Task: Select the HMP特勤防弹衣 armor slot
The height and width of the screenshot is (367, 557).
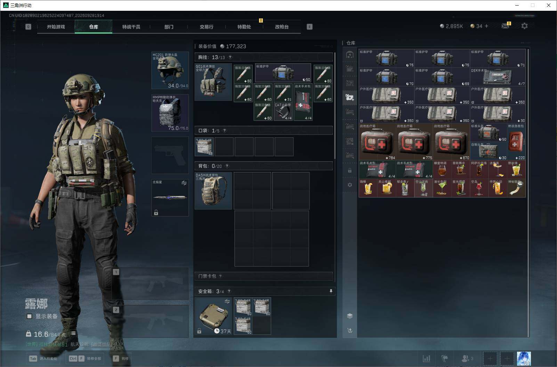Action: [x=170, y=113]
